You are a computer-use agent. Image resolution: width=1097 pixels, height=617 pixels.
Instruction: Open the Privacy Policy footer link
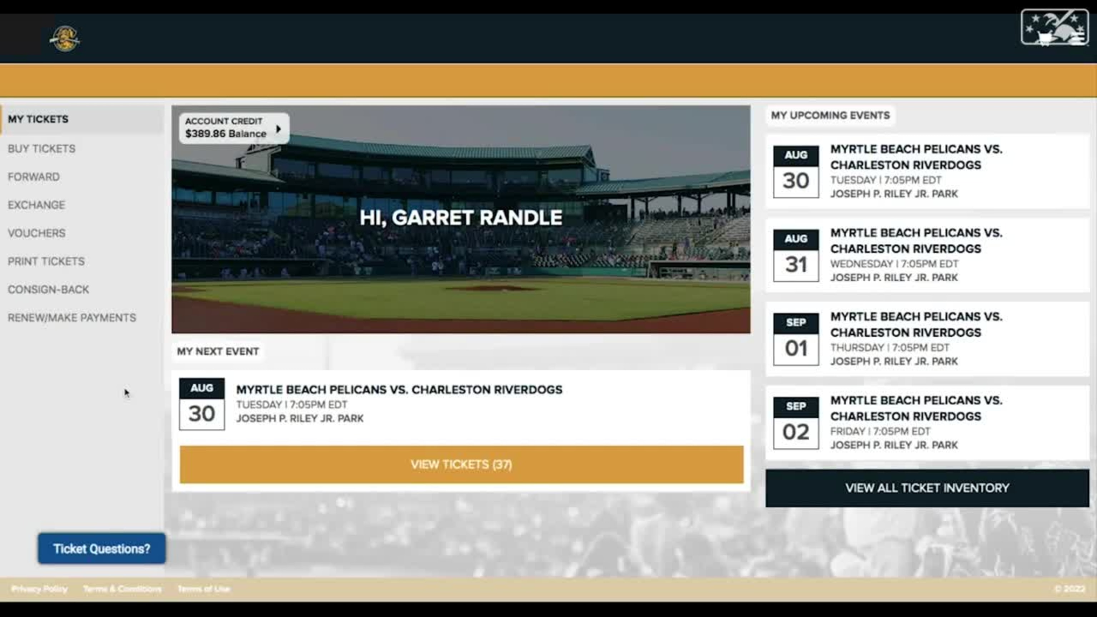click(39, 589)
